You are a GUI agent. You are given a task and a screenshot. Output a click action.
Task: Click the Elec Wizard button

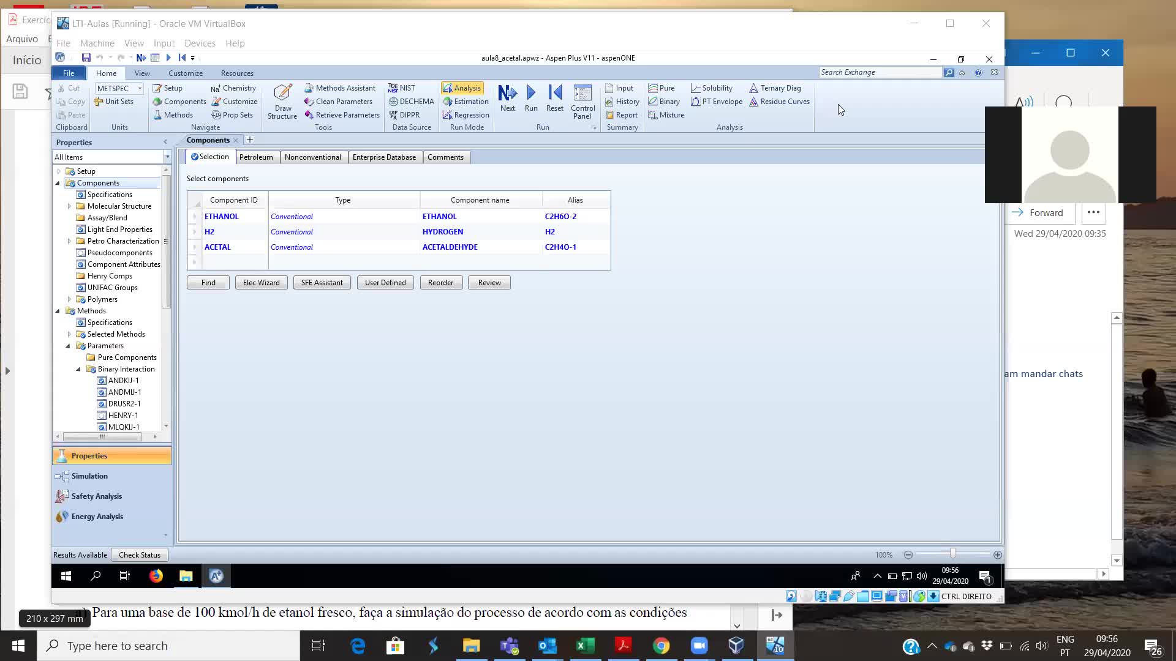click(261, 283)
